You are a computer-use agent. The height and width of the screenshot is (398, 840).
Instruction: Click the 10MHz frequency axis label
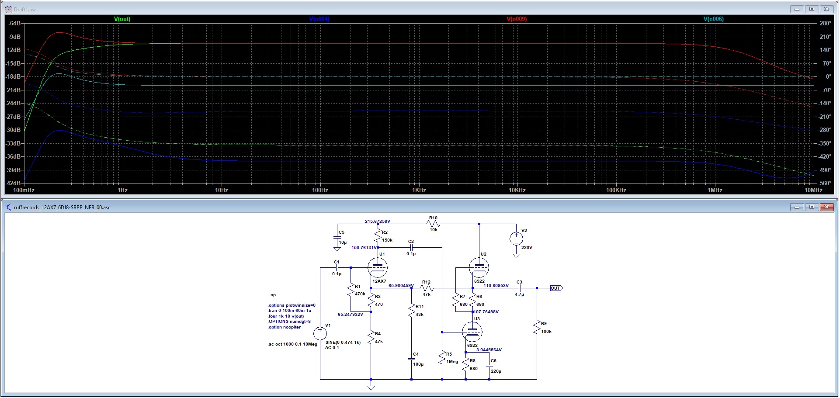pyautogui.click(x=814, y=190)
